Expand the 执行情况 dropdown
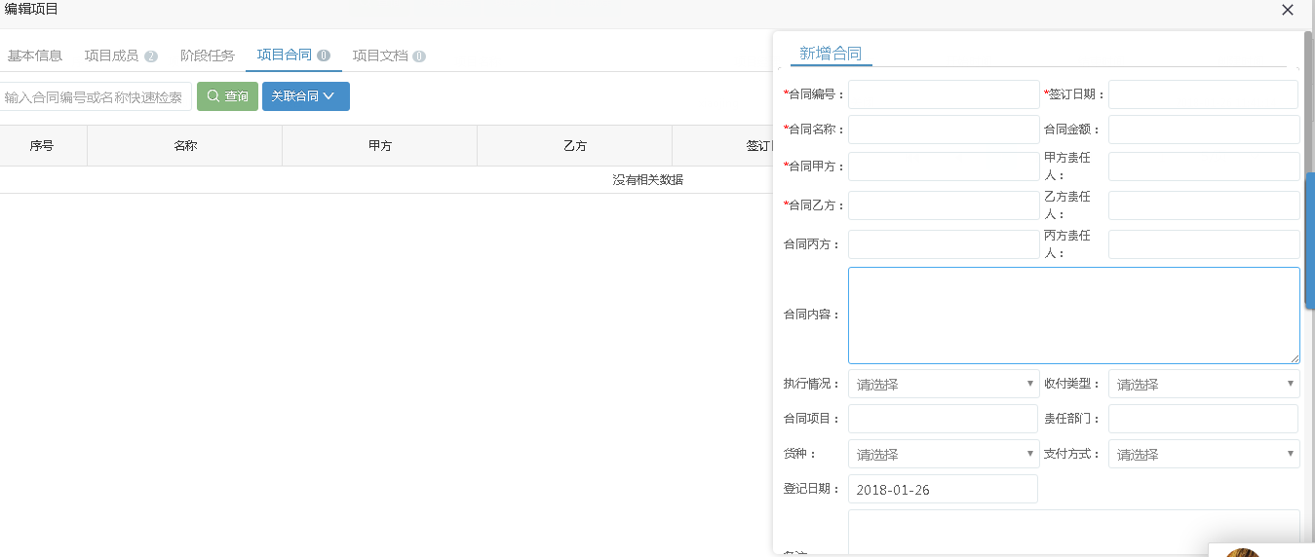Screen dimensions: 1315x557 pos(943,384)
